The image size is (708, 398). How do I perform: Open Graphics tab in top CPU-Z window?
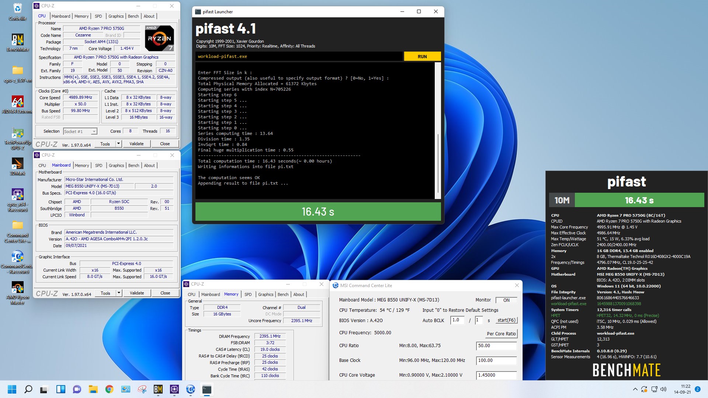tap(116, 16)
